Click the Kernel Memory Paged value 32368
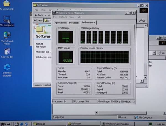This screenshot has width=166, height=126. point(125,90)
